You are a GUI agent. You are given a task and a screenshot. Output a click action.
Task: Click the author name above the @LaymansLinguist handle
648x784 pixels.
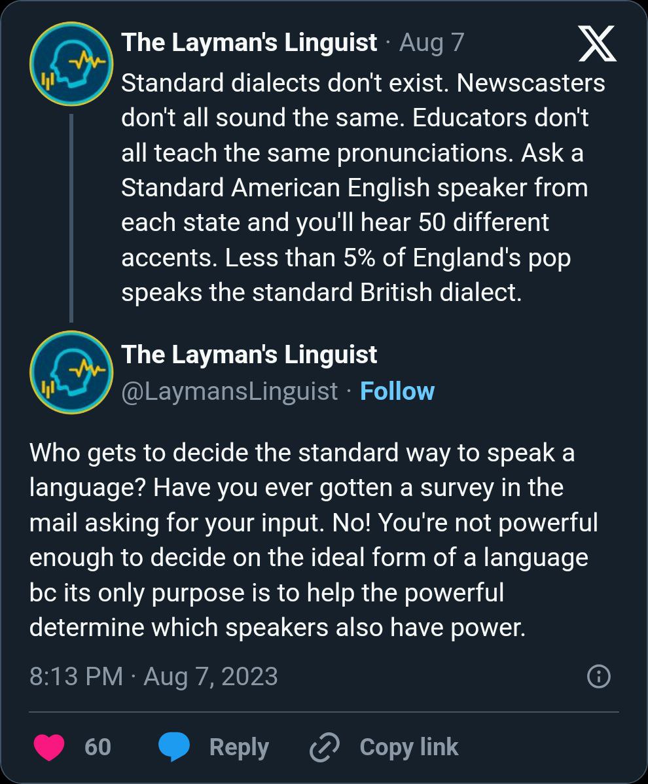(249, 355)
